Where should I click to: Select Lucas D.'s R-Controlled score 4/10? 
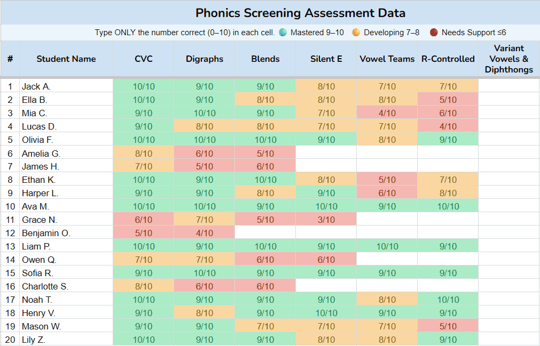(x=448, y=126)
